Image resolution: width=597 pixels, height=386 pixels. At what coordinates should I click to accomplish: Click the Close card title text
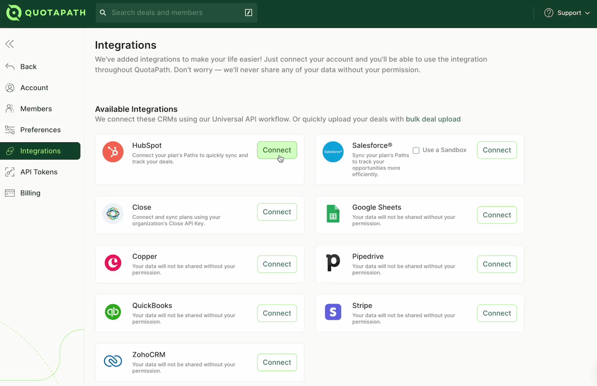[x=142, y=208]
